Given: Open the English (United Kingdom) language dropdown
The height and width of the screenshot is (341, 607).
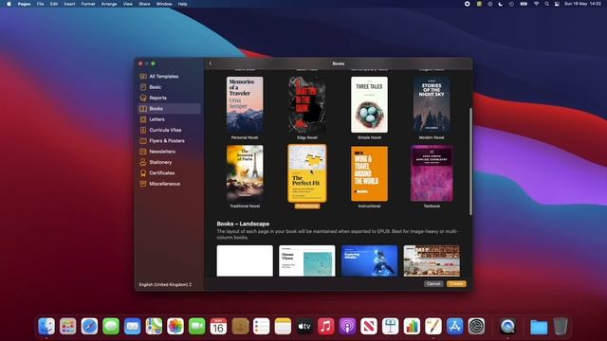Looking at the screenshot, I should tap(165, 284).
